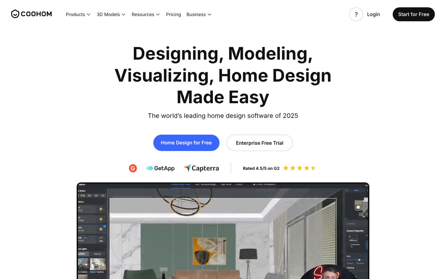Screen dimensions: 446x279
Task: Open the Resources dropdown menu
Action: (x=146, y=14)
